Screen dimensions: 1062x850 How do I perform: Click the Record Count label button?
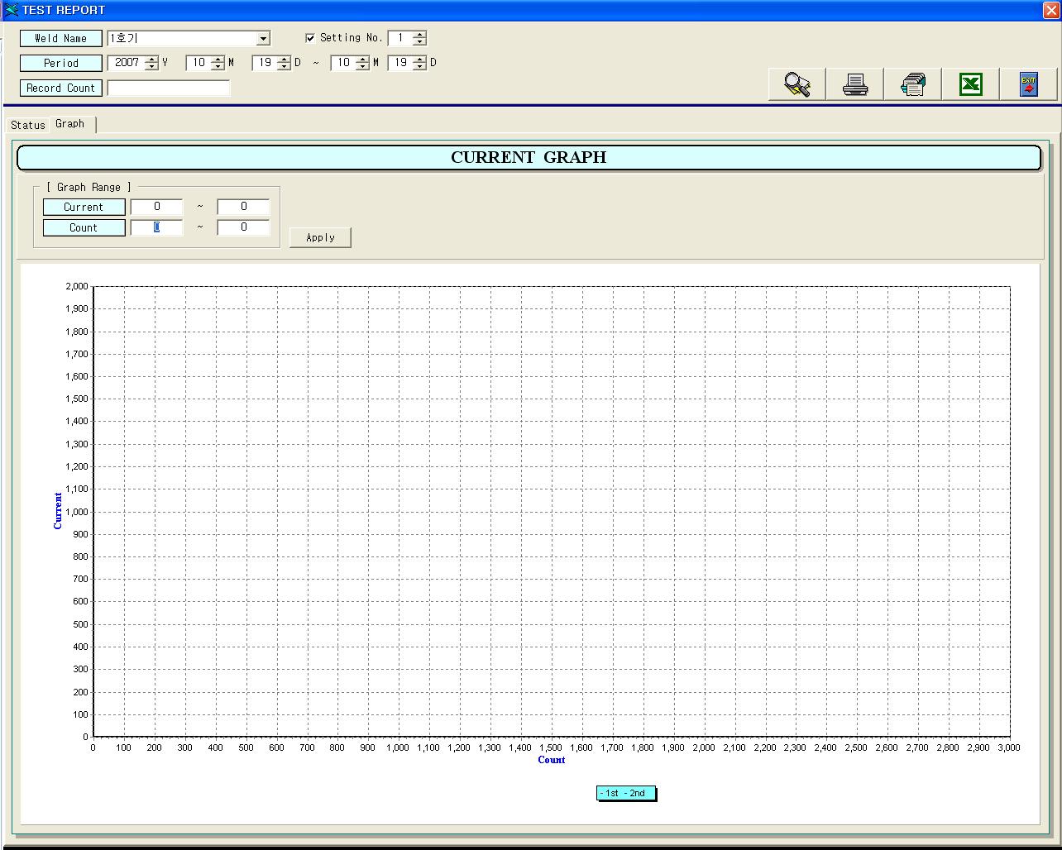pyautogui.click(x=61, y=88)
